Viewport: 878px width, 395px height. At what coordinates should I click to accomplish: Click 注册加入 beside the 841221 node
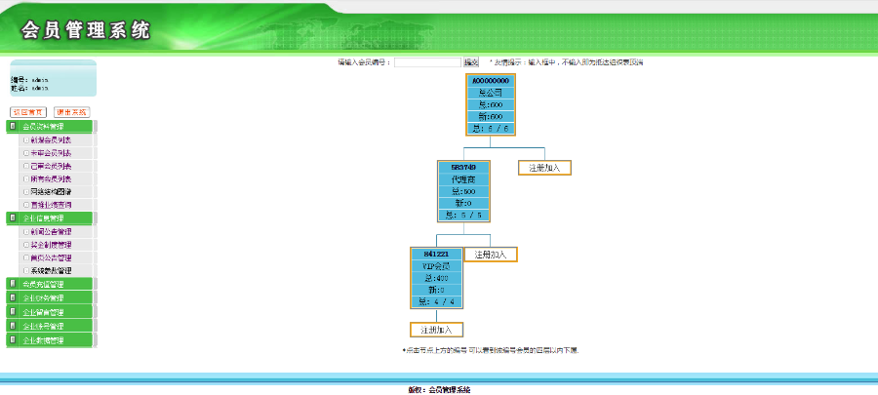point(491,254)
